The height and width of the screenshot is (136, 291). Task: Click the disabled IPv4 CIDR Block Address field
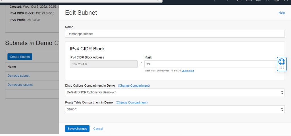point(103,64)
